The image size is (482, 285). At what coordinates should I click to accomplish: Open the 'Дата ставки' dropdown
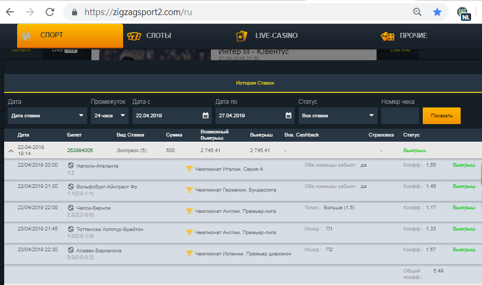click(x=47, y=116)
